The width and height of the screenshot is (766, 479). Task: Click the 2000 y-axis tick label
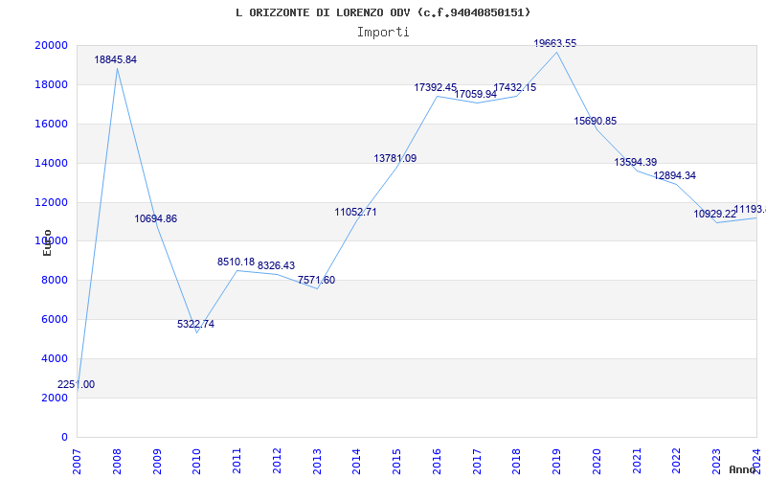(x=55, y=398)
